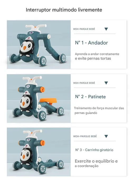Viewport: 132px width, 179px height.
Task: Select the Carrinho giratório product image
Action: pyautogui.click(x=39, y=152)
